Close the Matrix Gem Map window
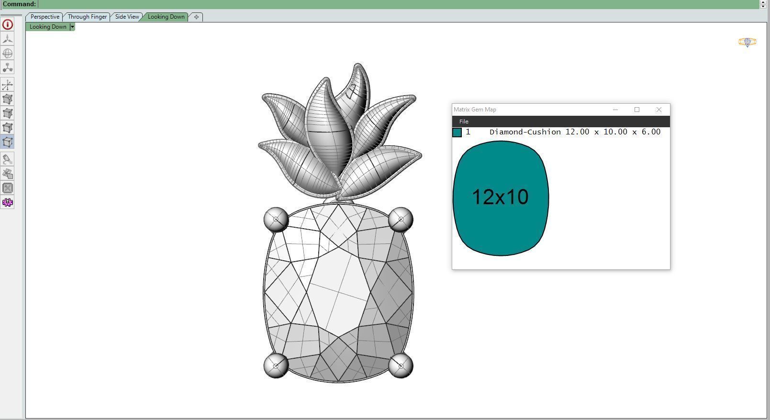 point(659,110)
